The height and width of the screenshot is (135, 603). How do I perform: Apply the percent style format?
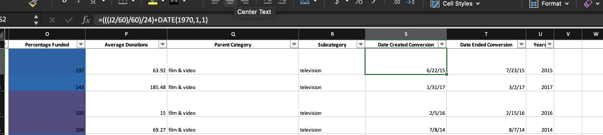coord(359,2)
